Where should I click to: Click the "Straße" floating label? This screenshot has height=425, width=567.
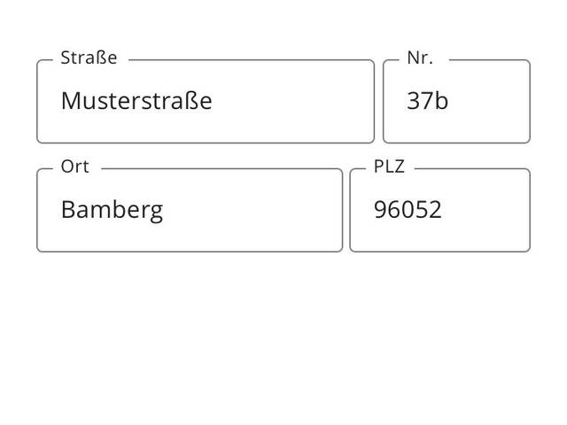(89, 58)
